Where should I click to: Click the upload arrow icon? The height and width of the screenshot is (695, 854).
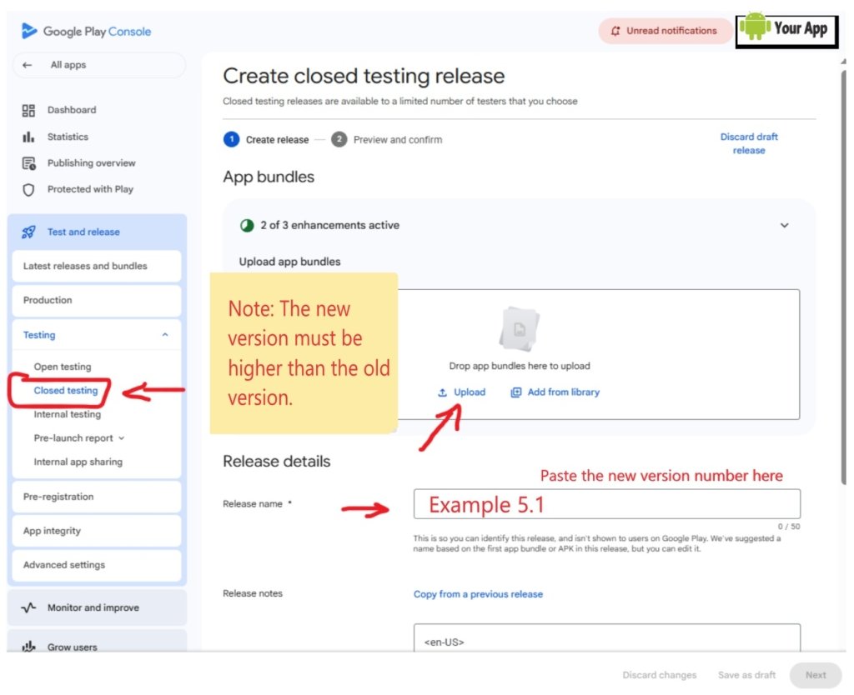[x=442, y=392]
